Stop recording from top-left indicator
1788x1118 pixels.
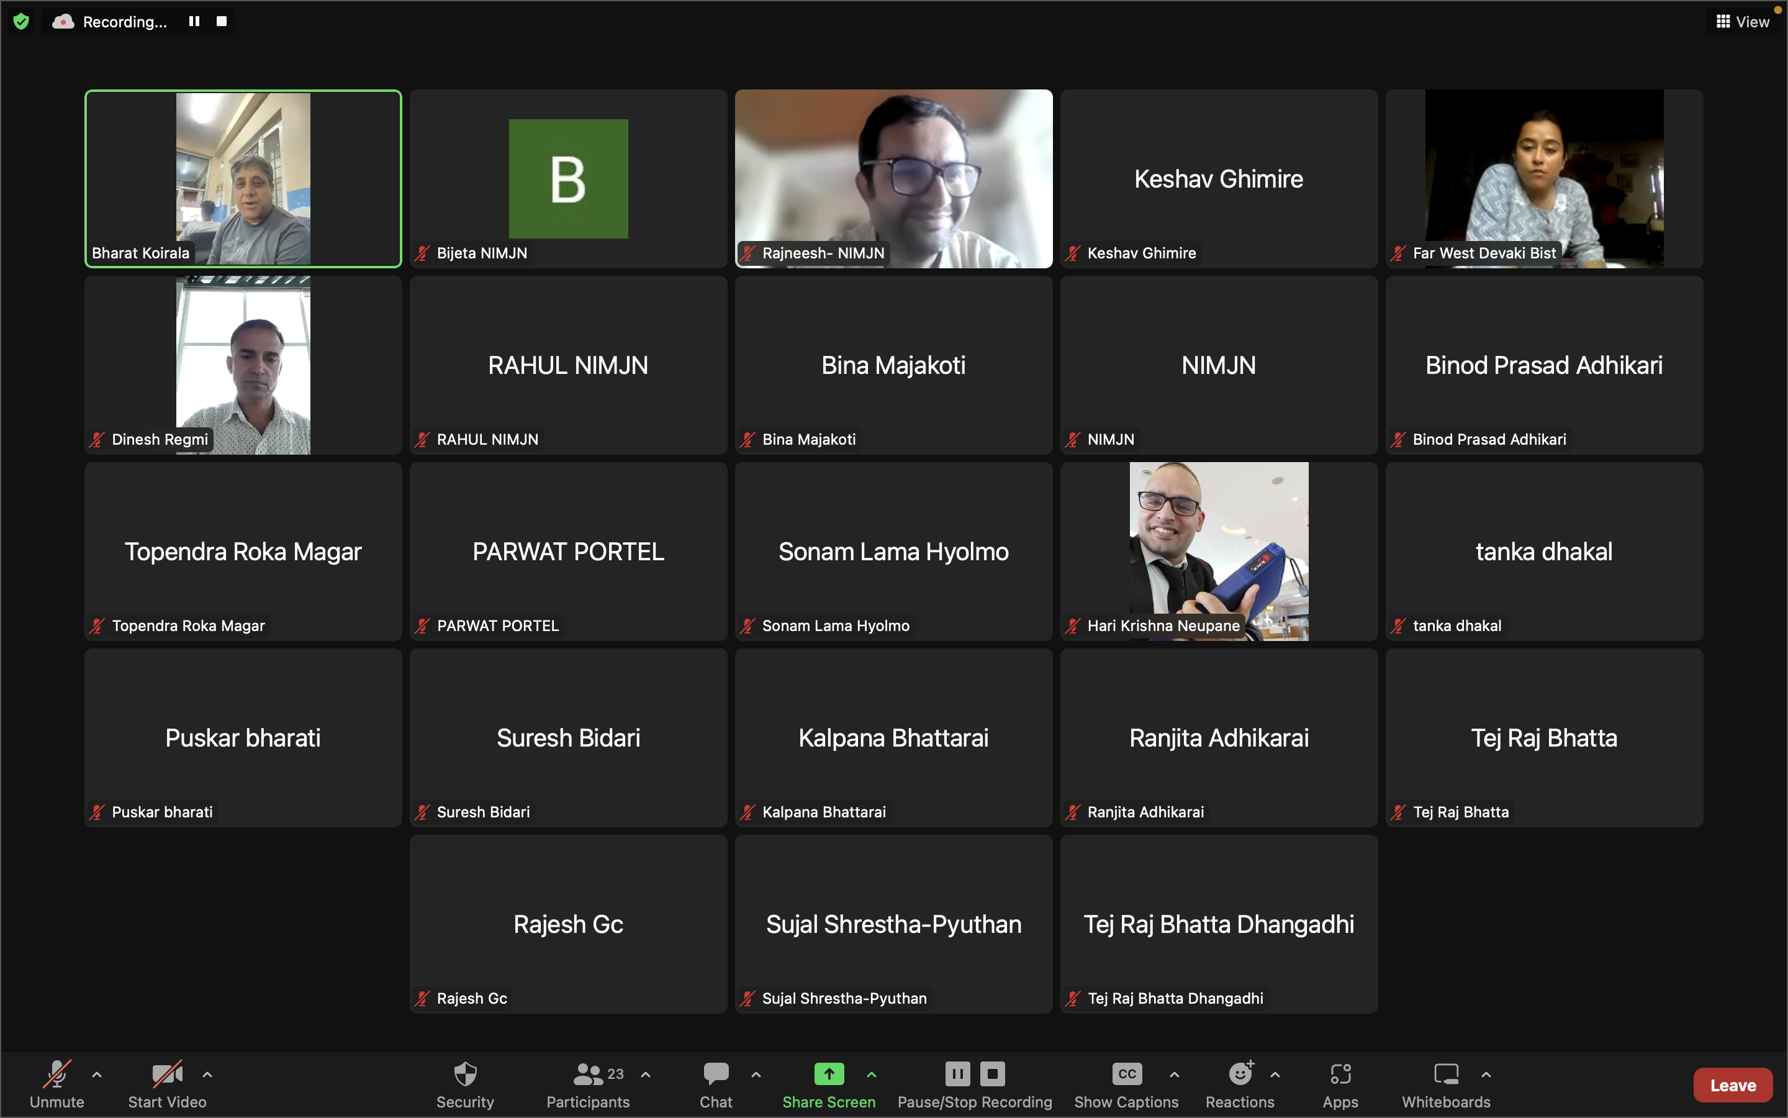click(221, 22)
